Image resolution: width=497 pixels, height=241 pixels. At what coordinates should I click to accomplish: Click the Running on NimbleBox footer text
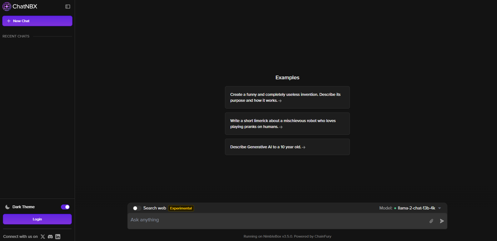click(x=287, y=236)
